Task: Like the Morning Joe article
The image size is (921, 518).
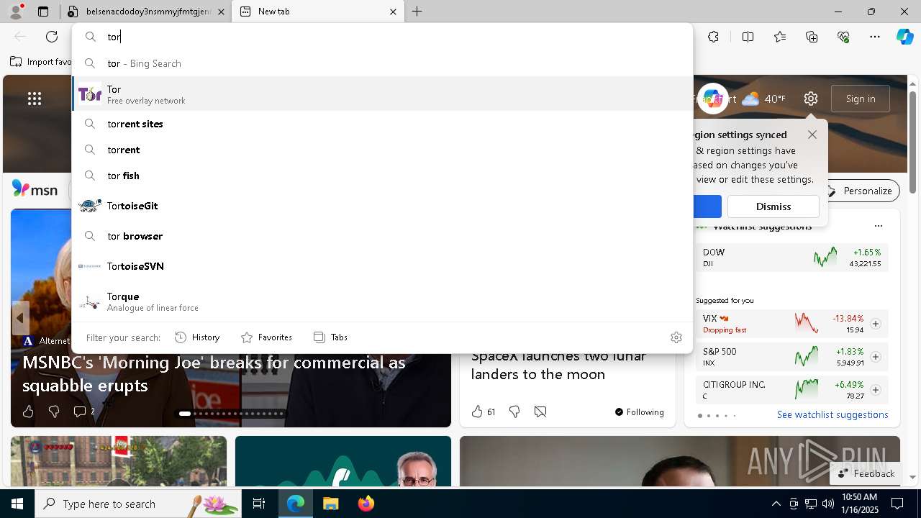Action: click(x=28, y=412)
